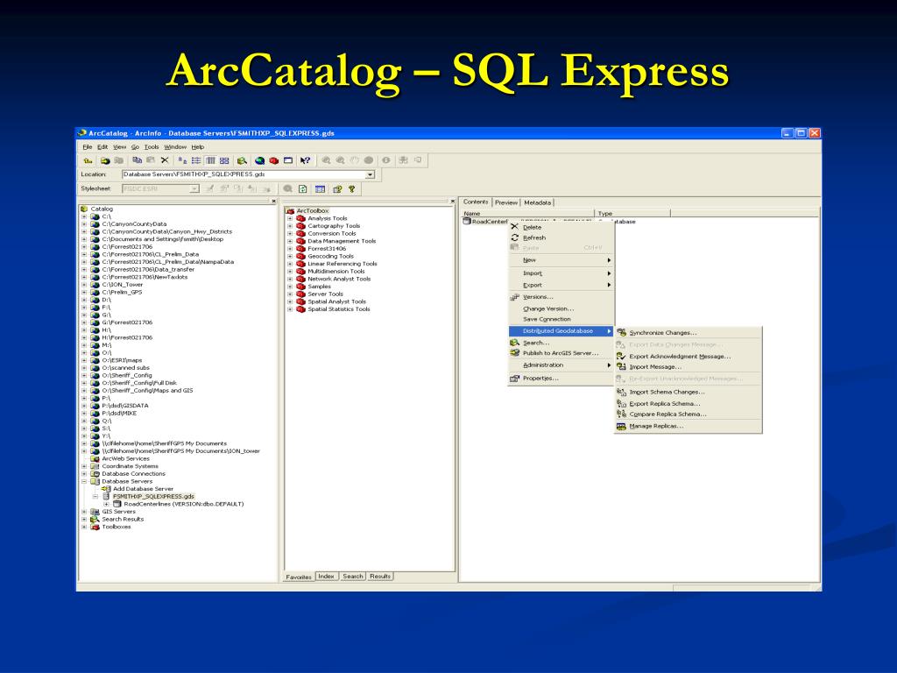The image size is (897, 673).
Task: Click the red ArcToolbox toolbar icon
Action: 273,161
